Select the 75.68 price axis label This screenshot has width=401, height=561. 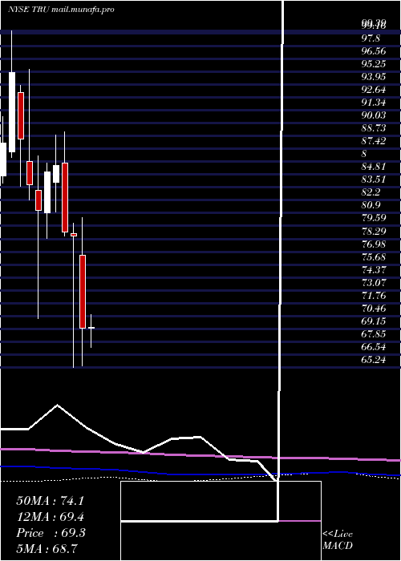pos(374,257)
